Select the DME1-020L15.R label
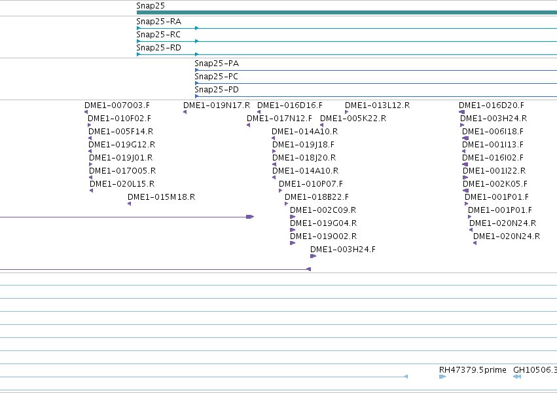The height and width of the screenshot is (393, 557). (122, 185)
